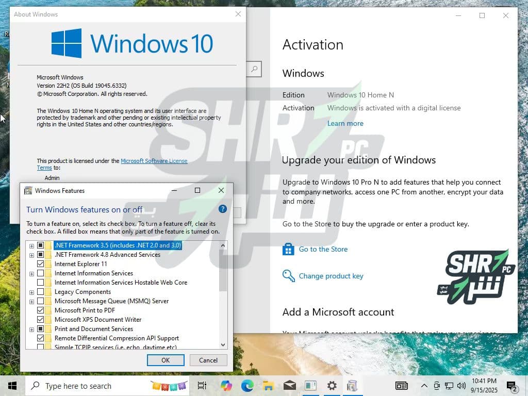The image size is (528, 396).
Task: Select the Remote Differential Compression API Support label
Action: click(117, 338)
